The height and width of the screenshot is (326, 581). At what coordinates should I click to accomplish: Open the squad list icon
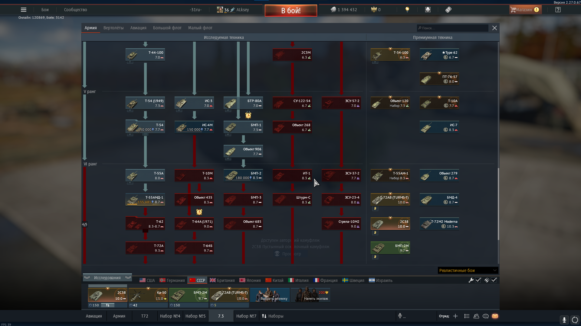467,316
